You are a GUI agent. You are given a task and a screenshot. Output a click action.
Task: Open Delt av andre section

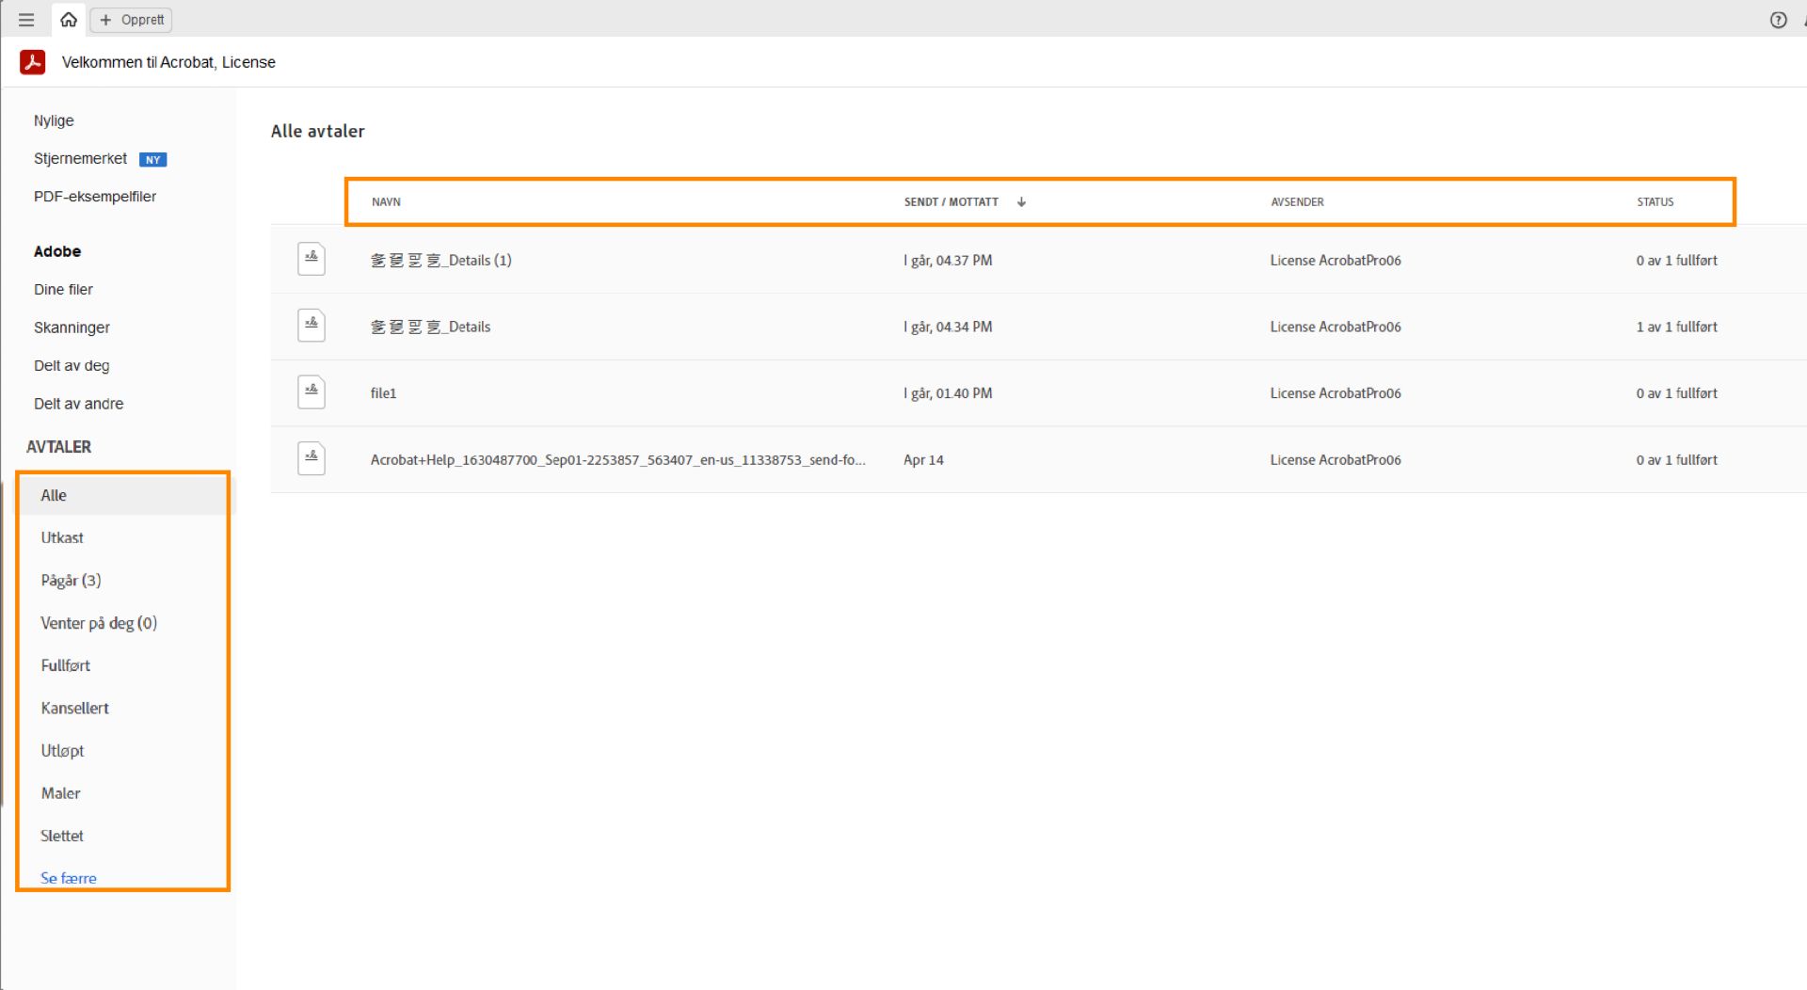[78, 404]
